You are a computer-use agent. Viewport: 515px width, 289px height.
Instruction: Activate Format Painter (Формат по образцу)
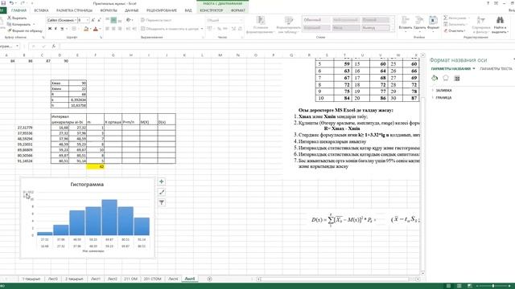click(25, 31)
